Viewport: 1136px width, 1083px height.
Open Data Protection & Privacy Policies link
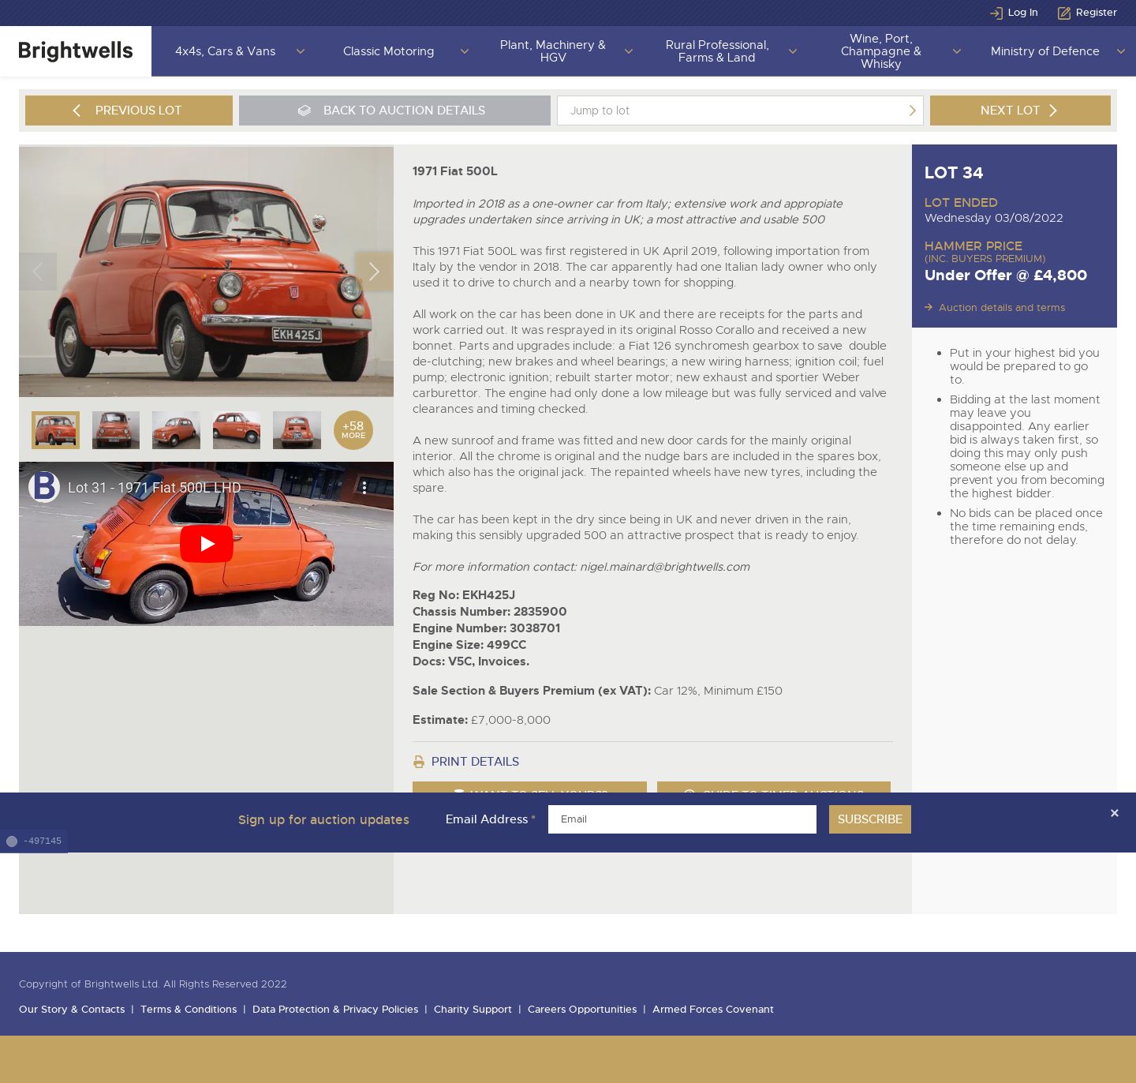click(335, 1010)
